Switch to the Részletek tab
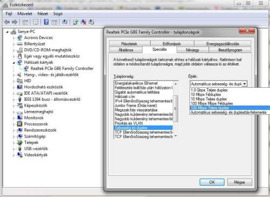Screen dimensions: 270x197 tap(130, 44)
